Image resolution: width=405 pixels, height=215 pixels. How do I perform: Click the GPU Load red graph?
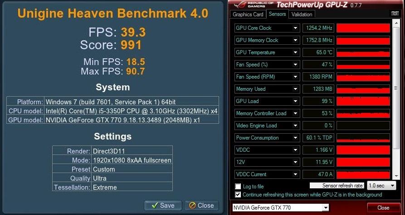[363, 101]
